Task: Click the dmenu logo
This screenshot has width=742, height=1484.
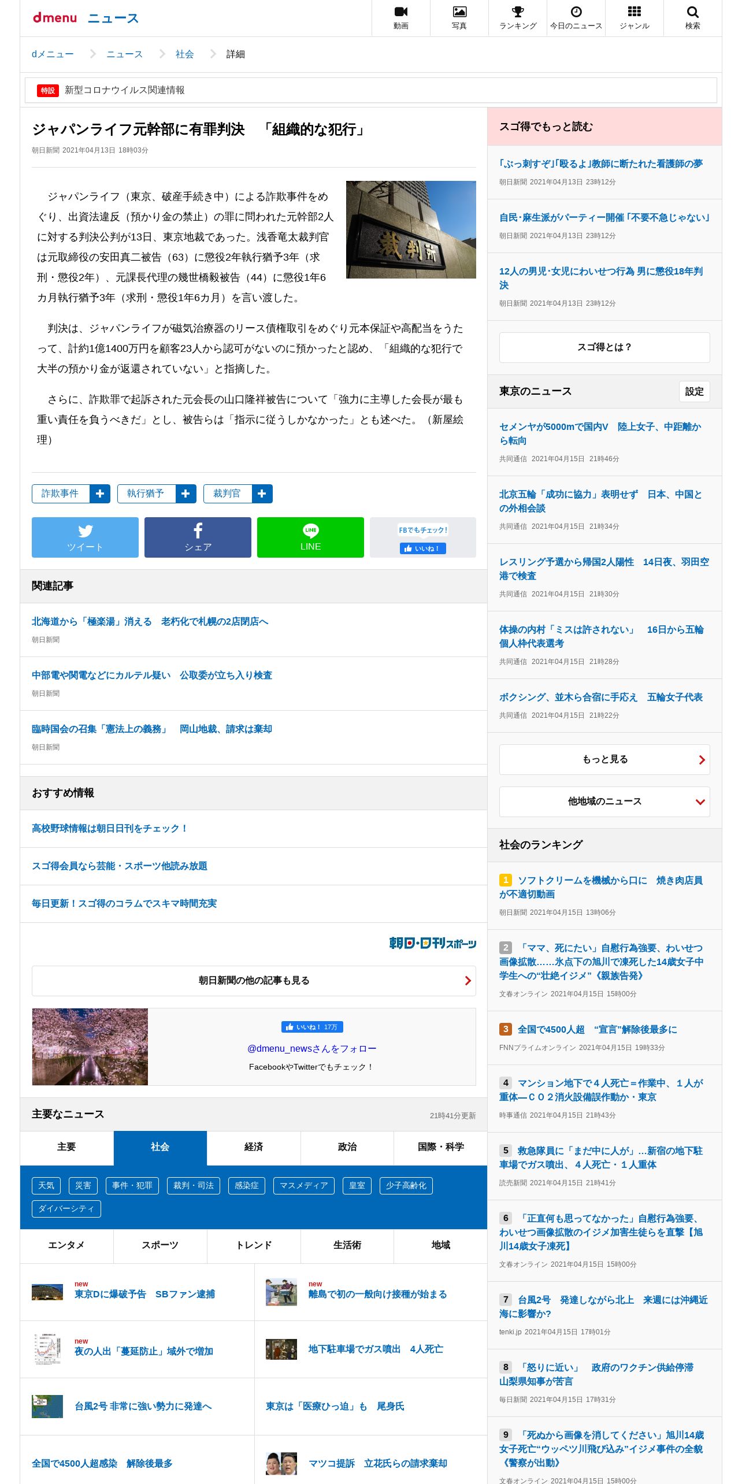Action: coord(55,18)
